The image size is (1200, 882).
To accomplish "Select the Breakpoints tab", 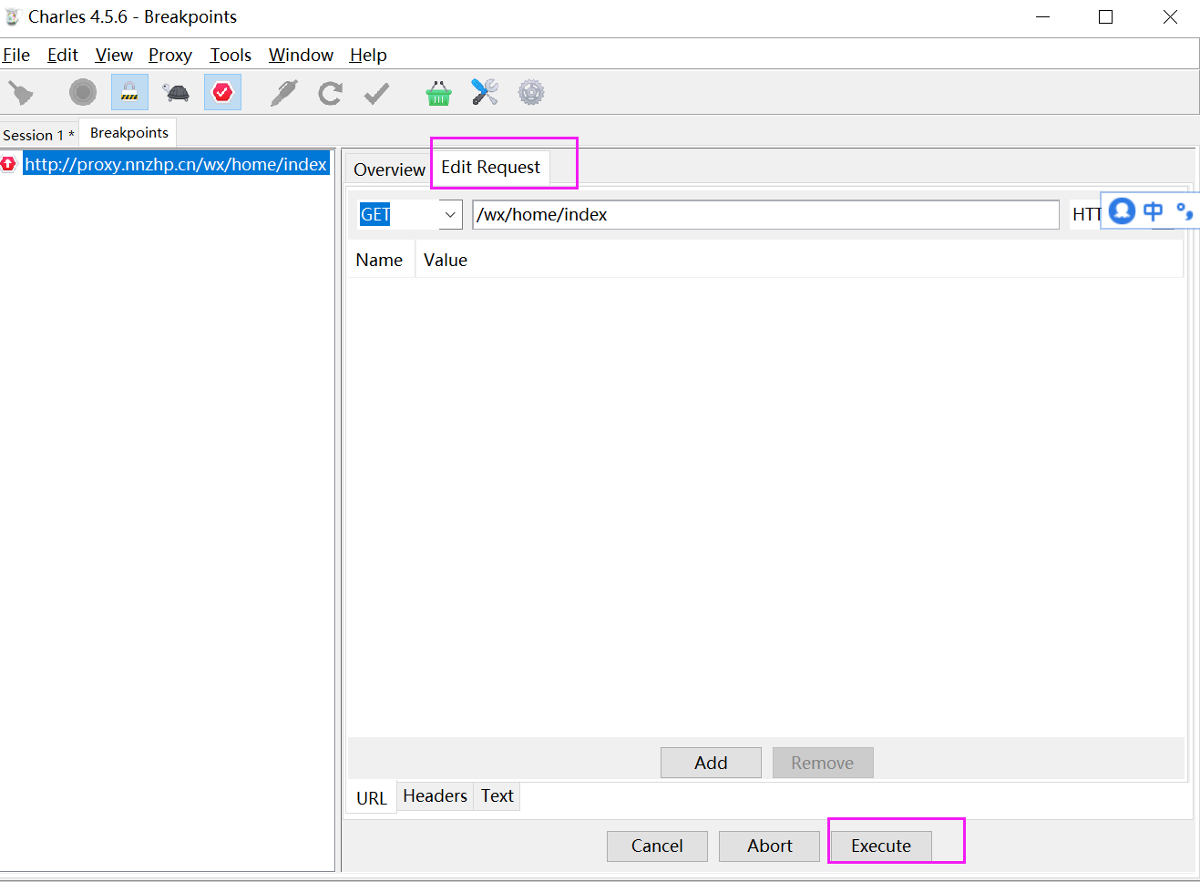I will tap(129, 133).
